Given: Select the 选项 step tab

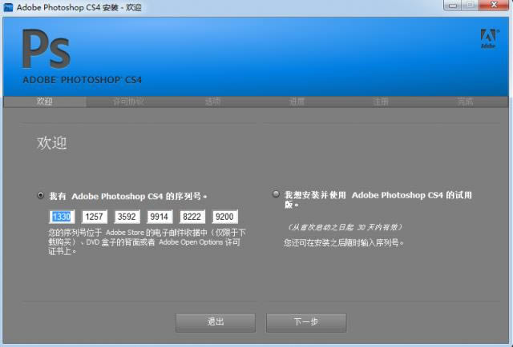Looking at the screenshot, I should point(212,102).
